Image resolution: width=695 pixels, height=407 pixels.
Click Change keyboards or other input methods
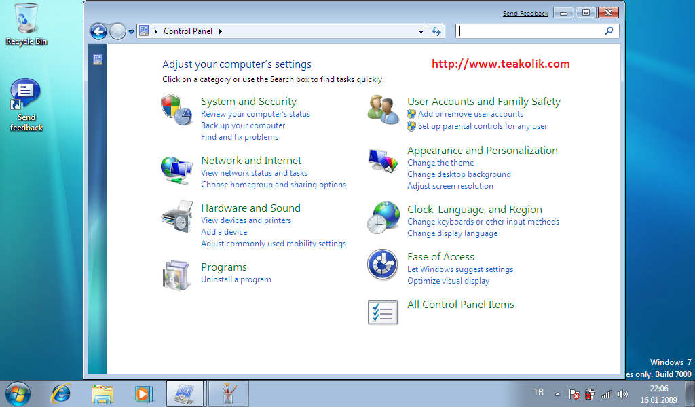tap(483, 221)
